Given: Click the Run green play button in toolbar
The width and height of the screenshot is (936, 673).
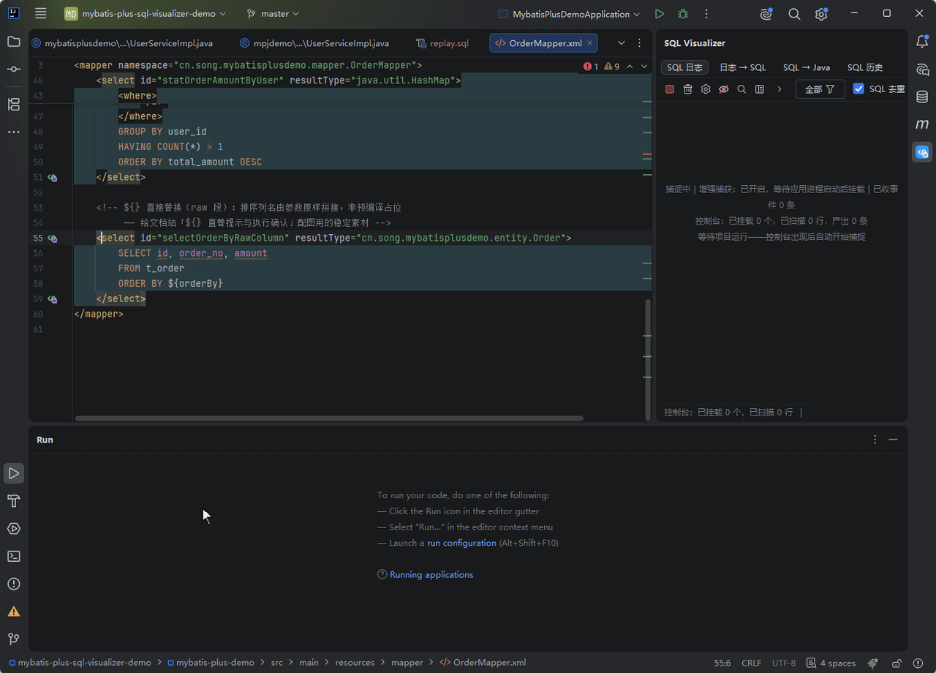Looking at the screenshot, I should tap(660, 14).
